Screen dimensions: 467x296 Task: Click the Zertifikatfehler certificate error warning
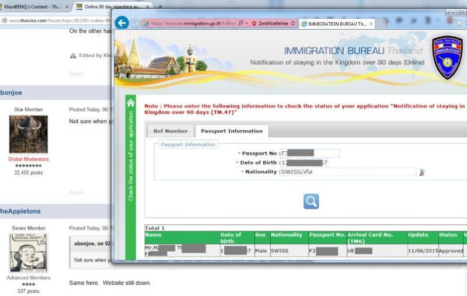pos(270,23)
